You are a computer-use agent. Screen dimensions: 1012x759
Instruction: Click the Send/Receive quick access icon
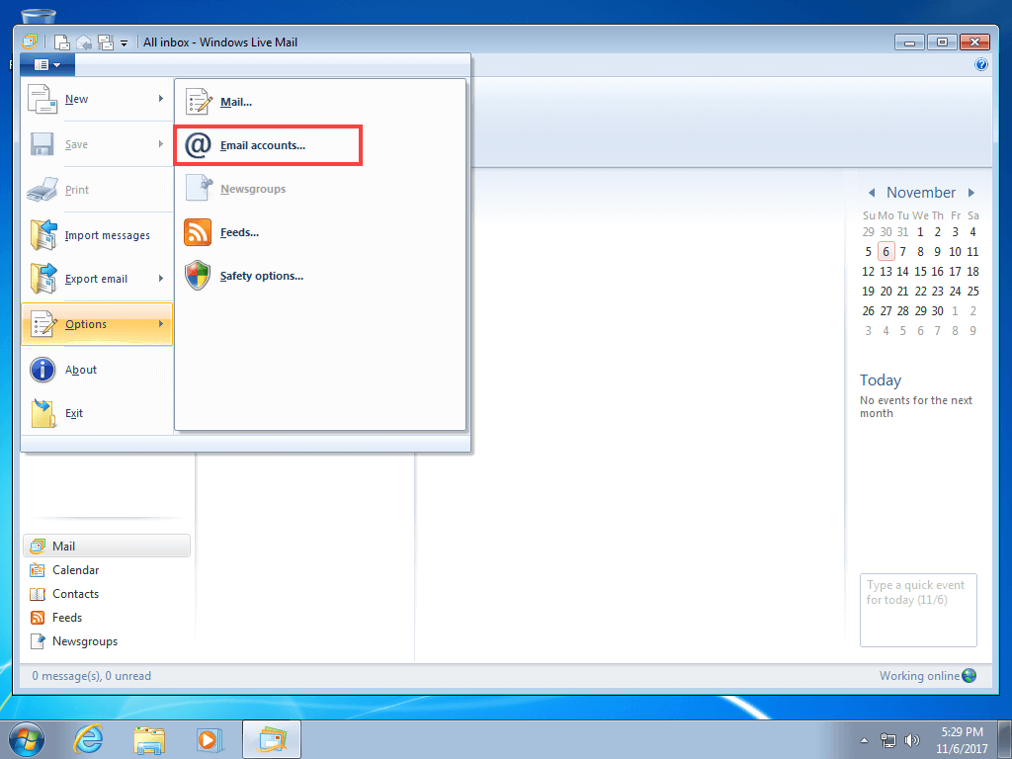click(105, 42)
